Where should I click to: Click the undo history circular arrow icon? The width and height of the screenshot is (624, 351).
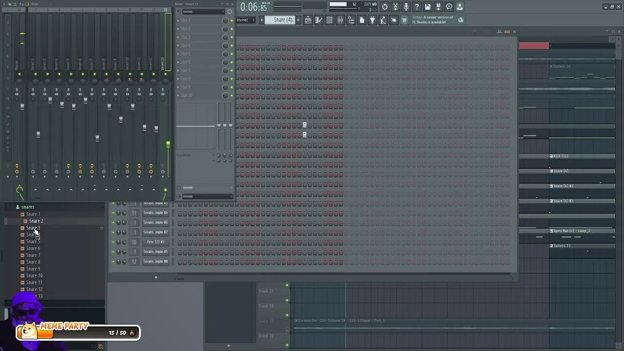(385, 7)
